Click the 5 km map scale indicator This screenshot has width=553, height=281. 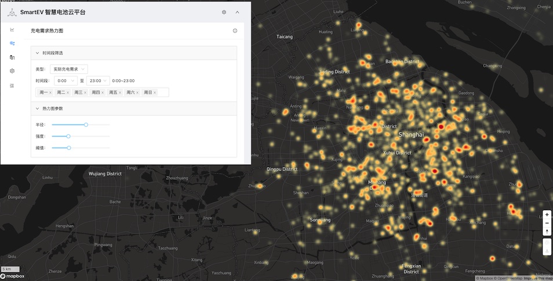[10, 269]
